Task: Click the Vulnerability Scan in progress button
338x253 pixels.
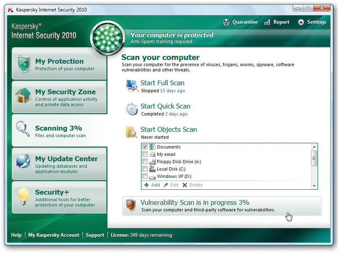Action: pos(222,206)
